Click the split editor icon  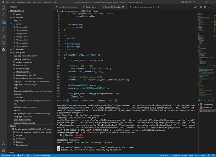tap(209, 7)
